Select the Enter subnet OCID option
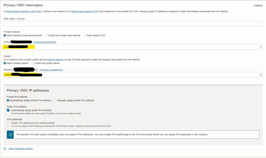 point(85,35)
